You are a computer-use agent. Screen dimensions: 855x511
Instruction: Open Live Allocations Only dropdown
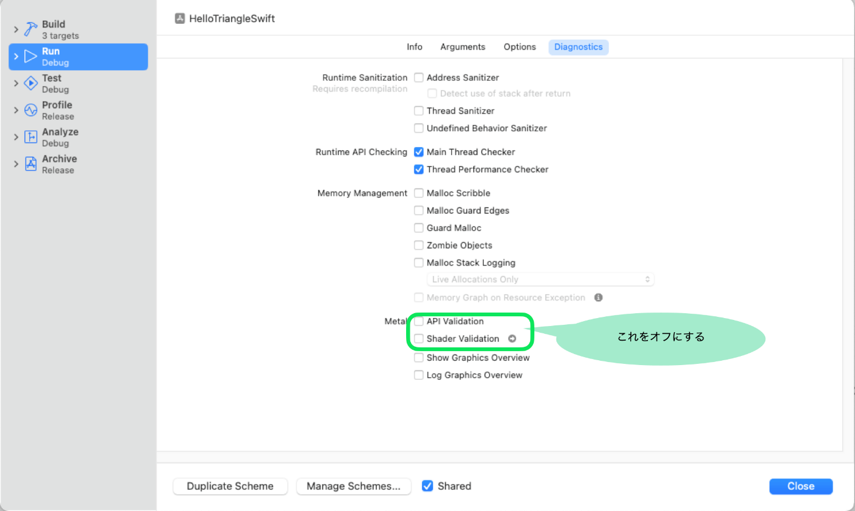(540, 279)
